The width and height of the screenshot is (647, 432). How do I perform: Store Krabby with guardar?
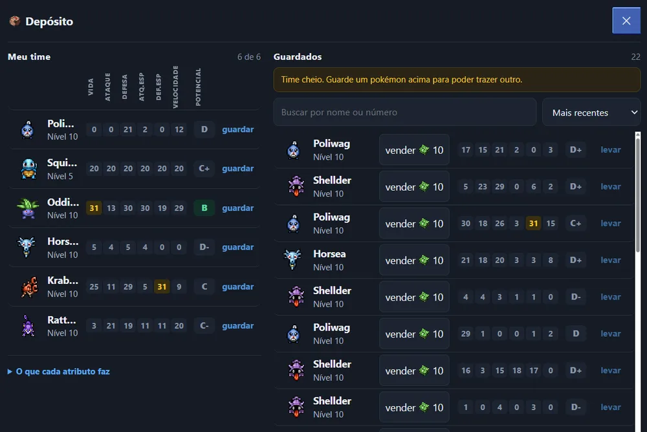237,286
